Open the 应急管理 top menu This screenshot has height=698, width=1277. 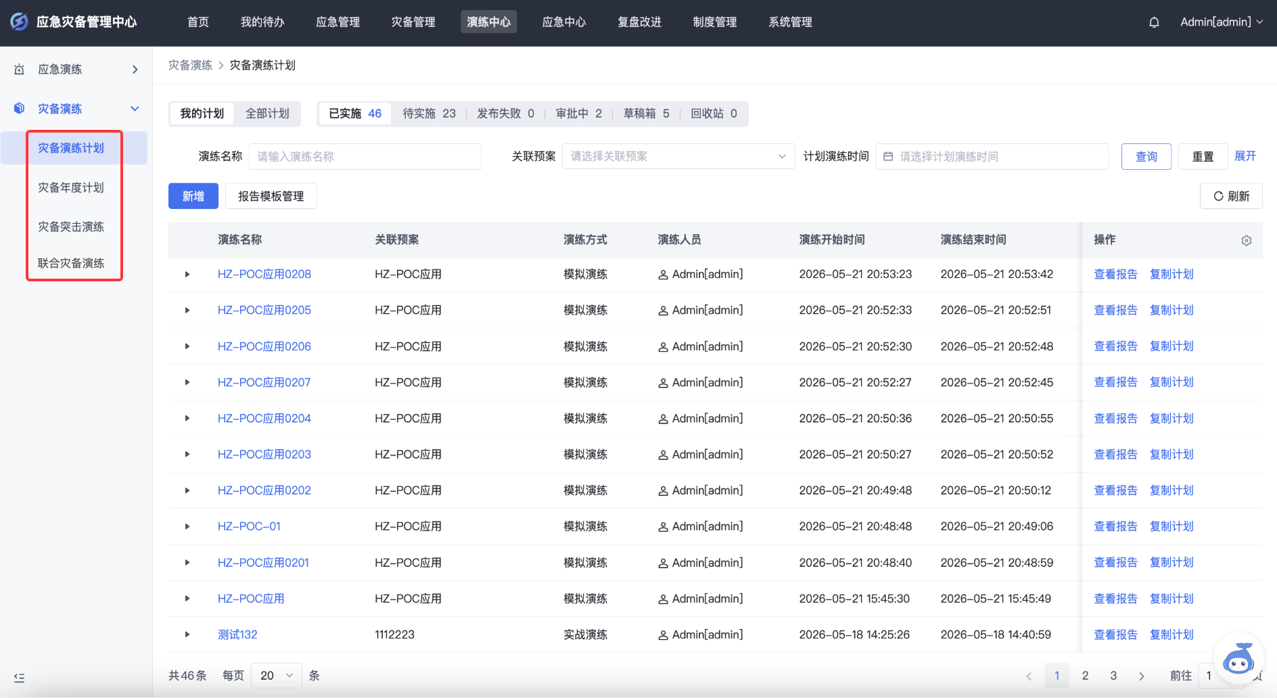(338, 22)
